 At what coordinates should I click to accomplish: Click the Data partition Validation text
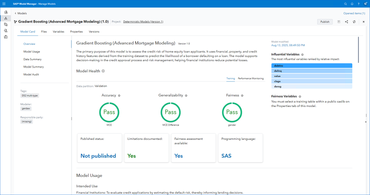coord(91,86)
